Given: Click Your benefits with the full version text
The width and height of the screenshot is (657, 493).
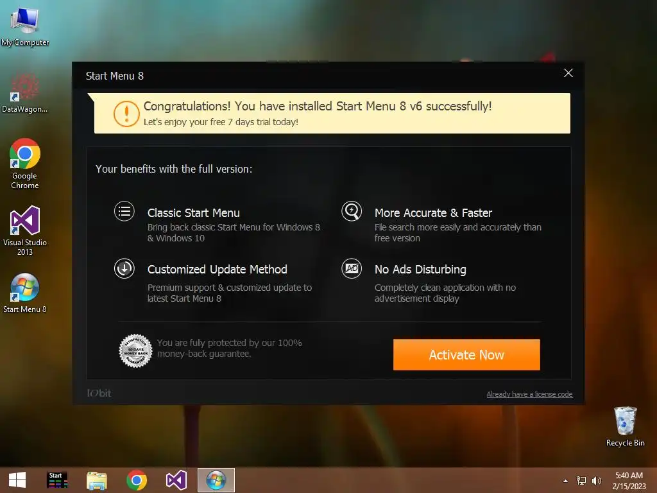Looking at the screenshot, I should 174,169.
